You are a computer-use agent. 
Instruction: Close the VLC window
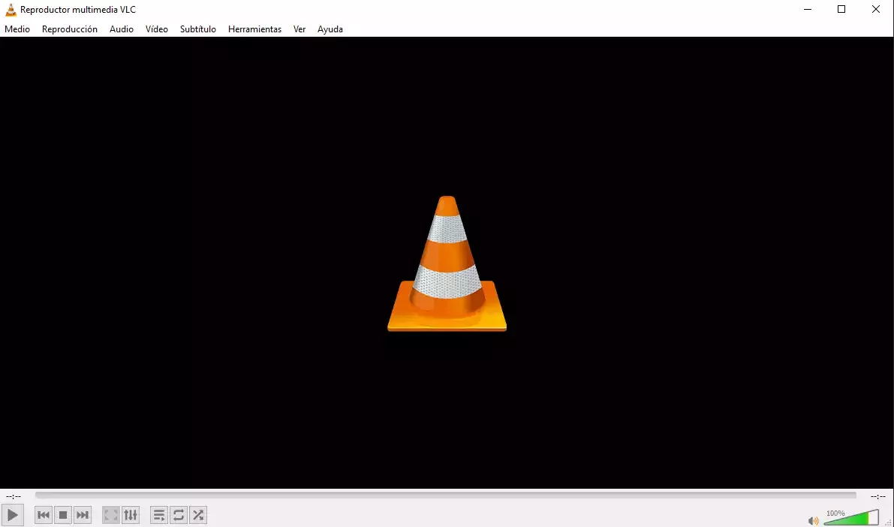[x=876, y=9]
